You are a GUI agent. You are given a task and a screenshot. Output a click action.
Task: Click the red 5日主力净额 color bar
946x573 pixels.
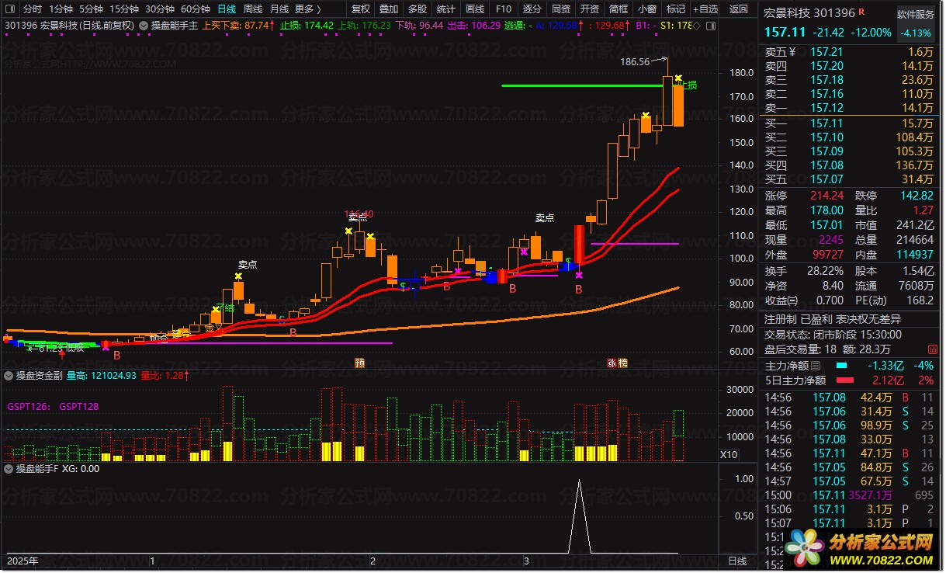pyautogui.click(x=847, y=380)
